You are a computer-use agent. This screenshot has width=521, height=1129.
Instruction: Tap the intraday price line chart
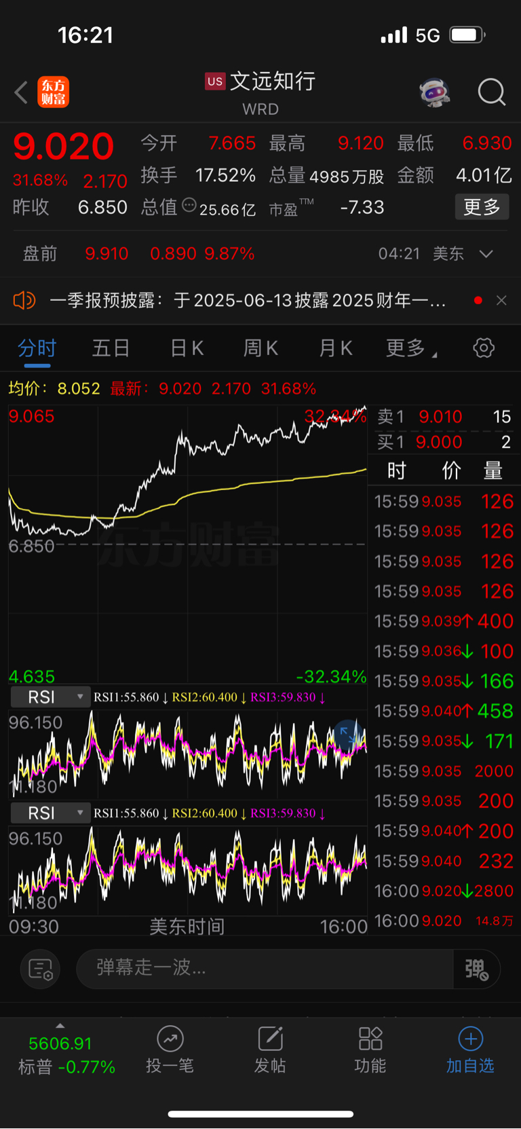(187, 545)
